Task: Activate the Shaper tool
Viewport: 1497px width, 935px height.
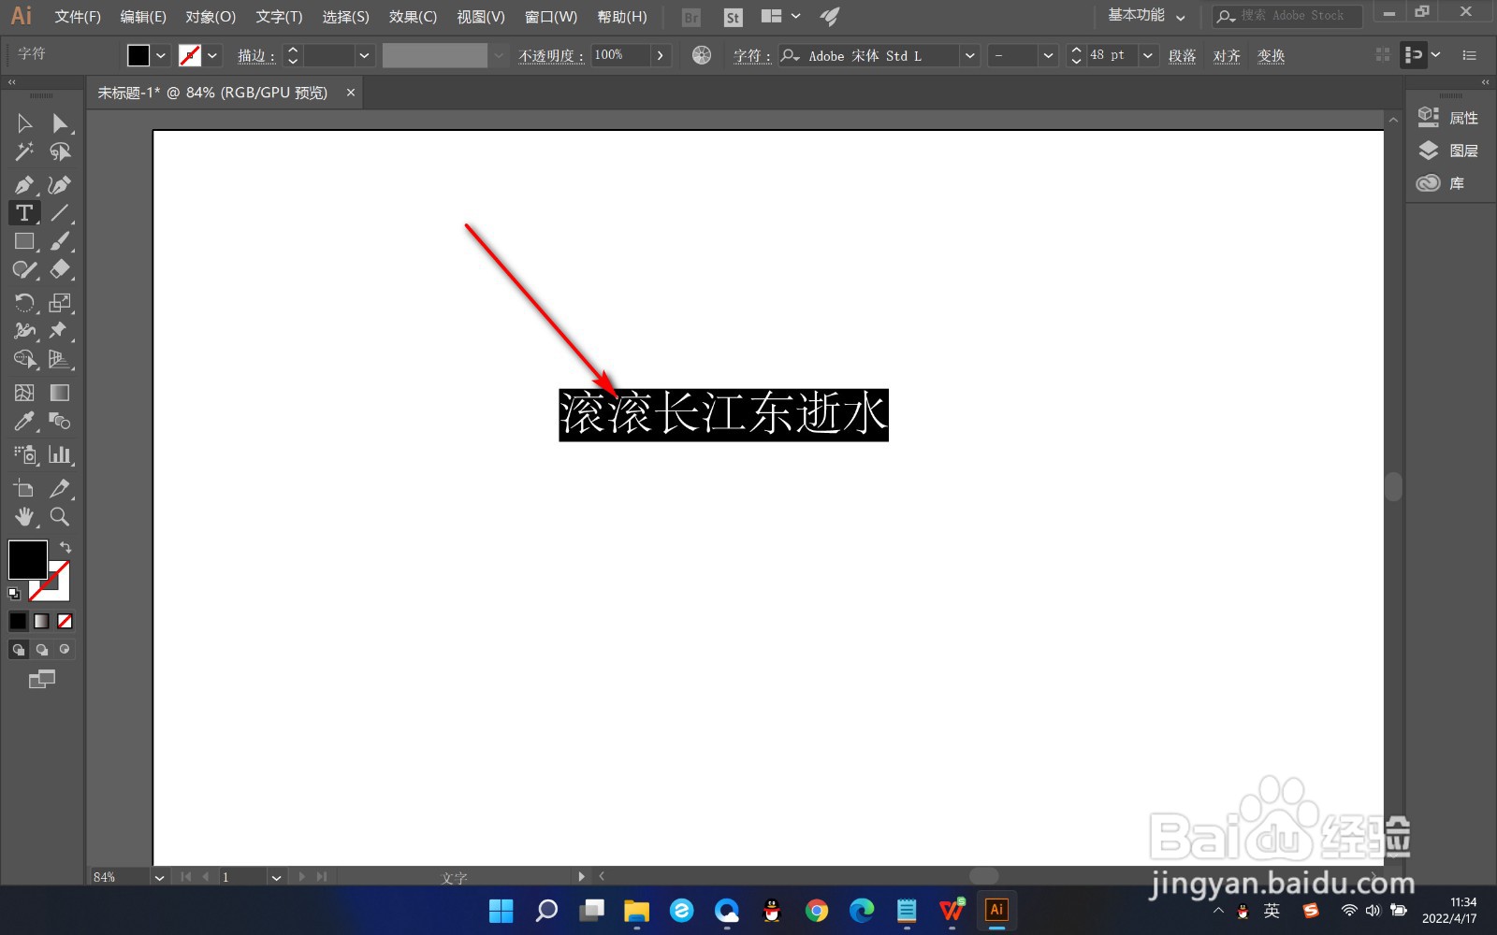Action: click(x=24, y=270)
